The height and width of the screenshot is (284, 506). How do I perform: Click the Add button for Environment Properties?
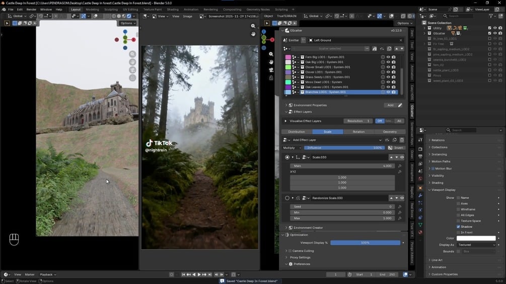coord(390,105)
